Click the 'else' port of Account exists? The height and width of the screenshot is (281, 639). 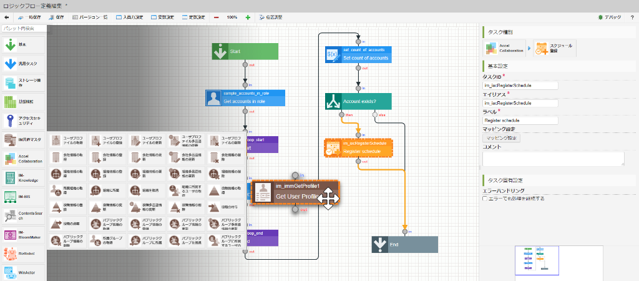[x=375, y=115]
